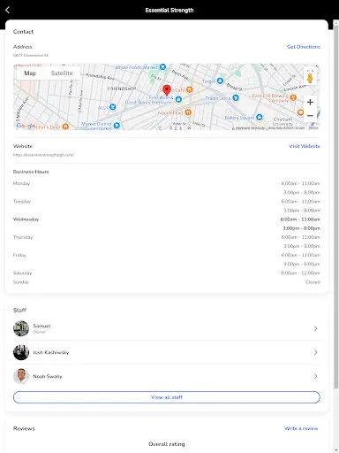339x453 pixels.
Task: Switch map to Satellite view
Action: click(62, 73)
